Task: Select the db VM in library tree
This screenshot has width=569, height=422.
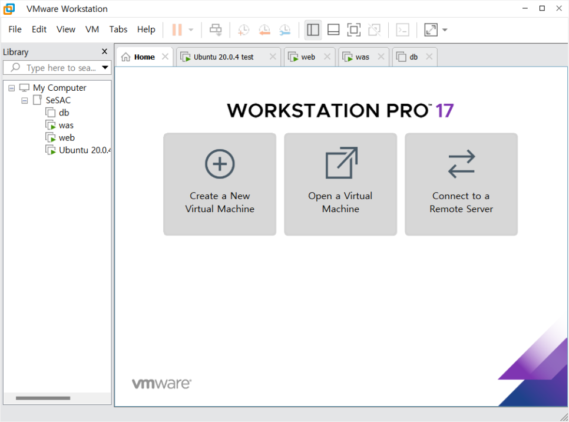Action: [64, 113]
